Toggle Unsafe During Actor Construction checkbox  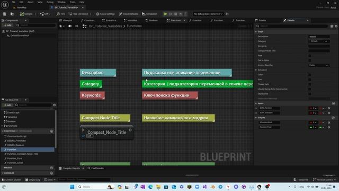(309, 89)
